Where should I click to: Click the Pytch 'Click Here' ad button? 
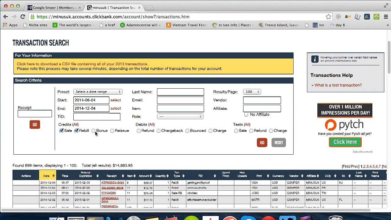(345, 142)
